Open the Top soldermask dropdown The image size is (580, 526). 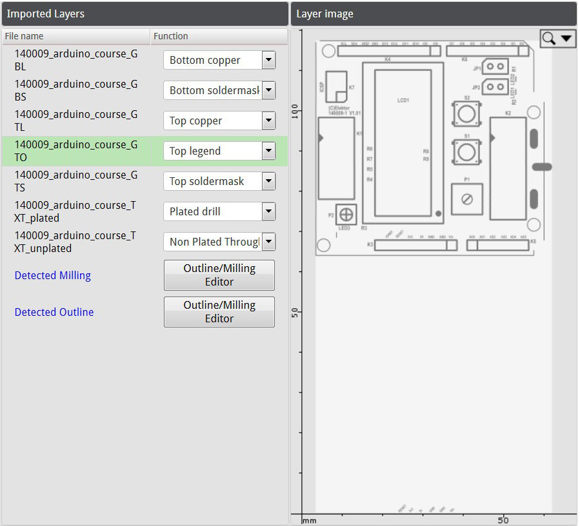coord(268,180)
